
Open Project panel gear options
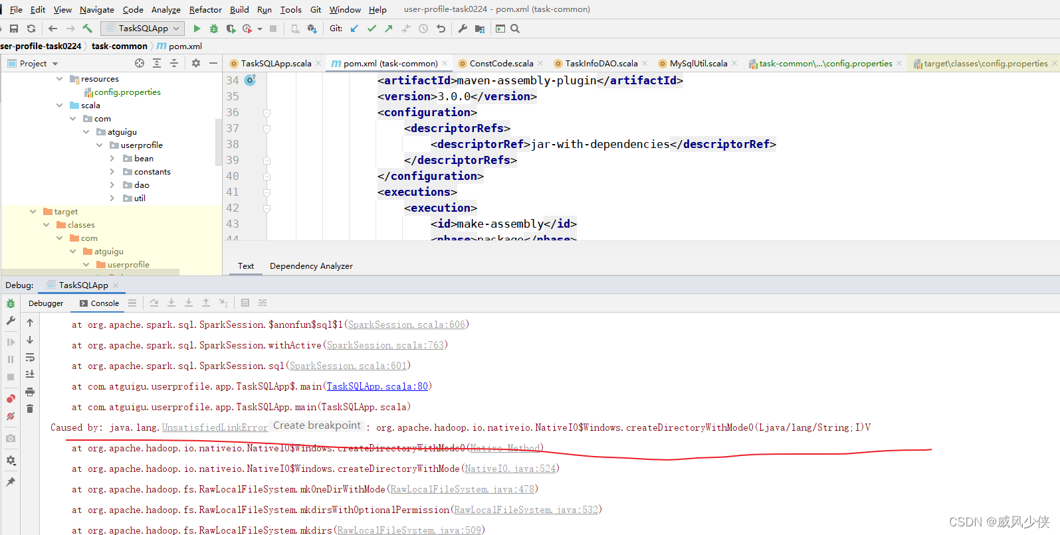click(196, 63)
